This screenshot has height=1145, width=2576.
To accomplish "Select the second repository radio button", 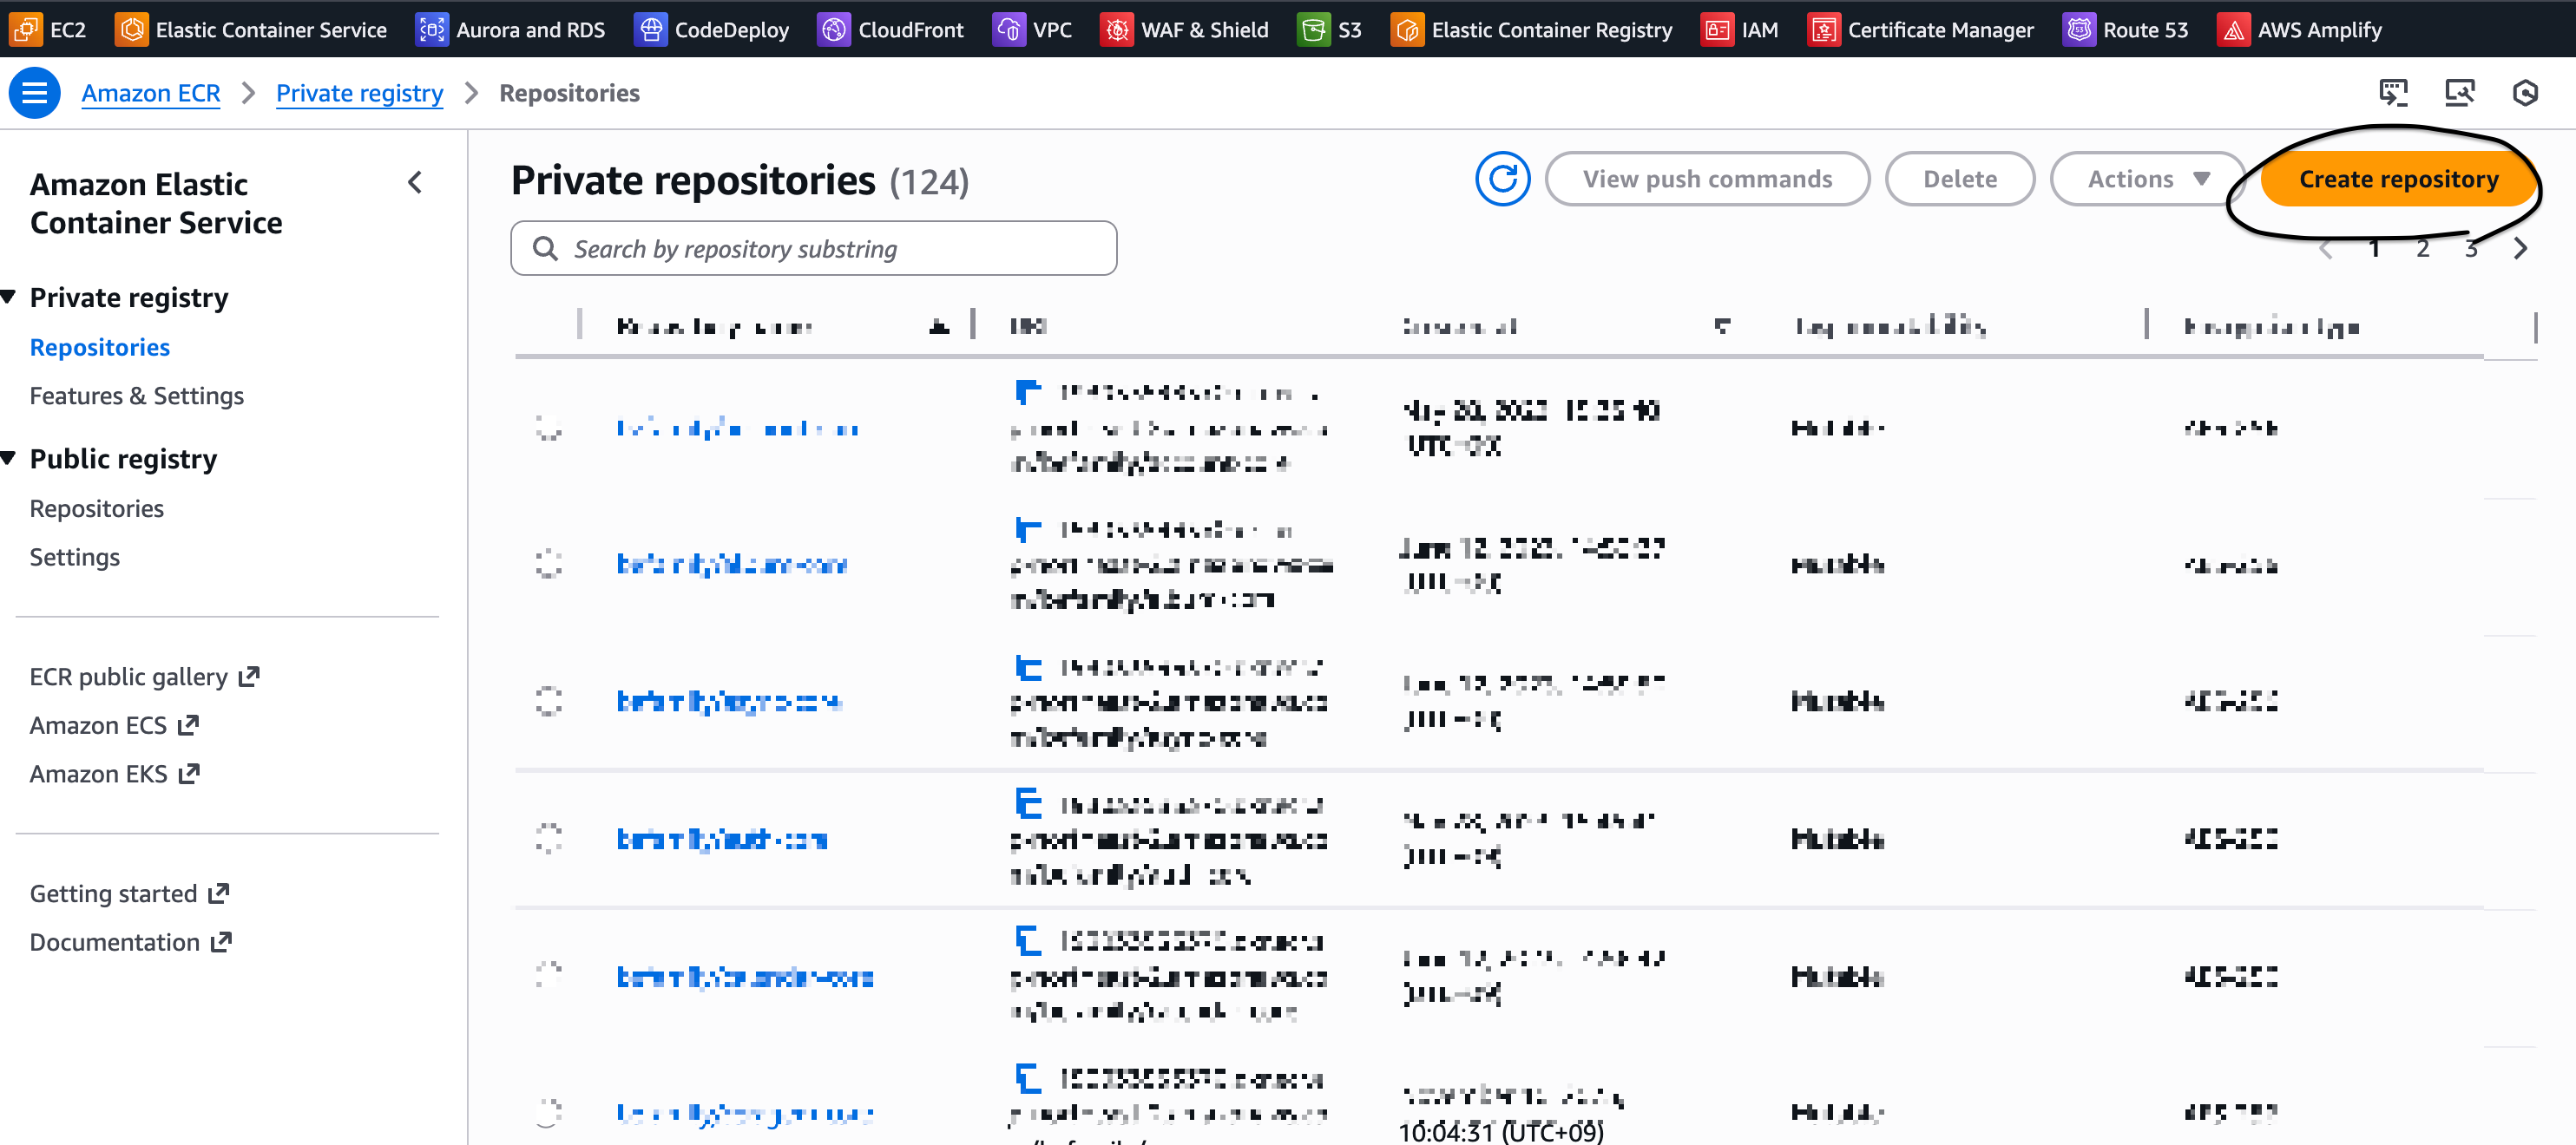I will 548,565.
